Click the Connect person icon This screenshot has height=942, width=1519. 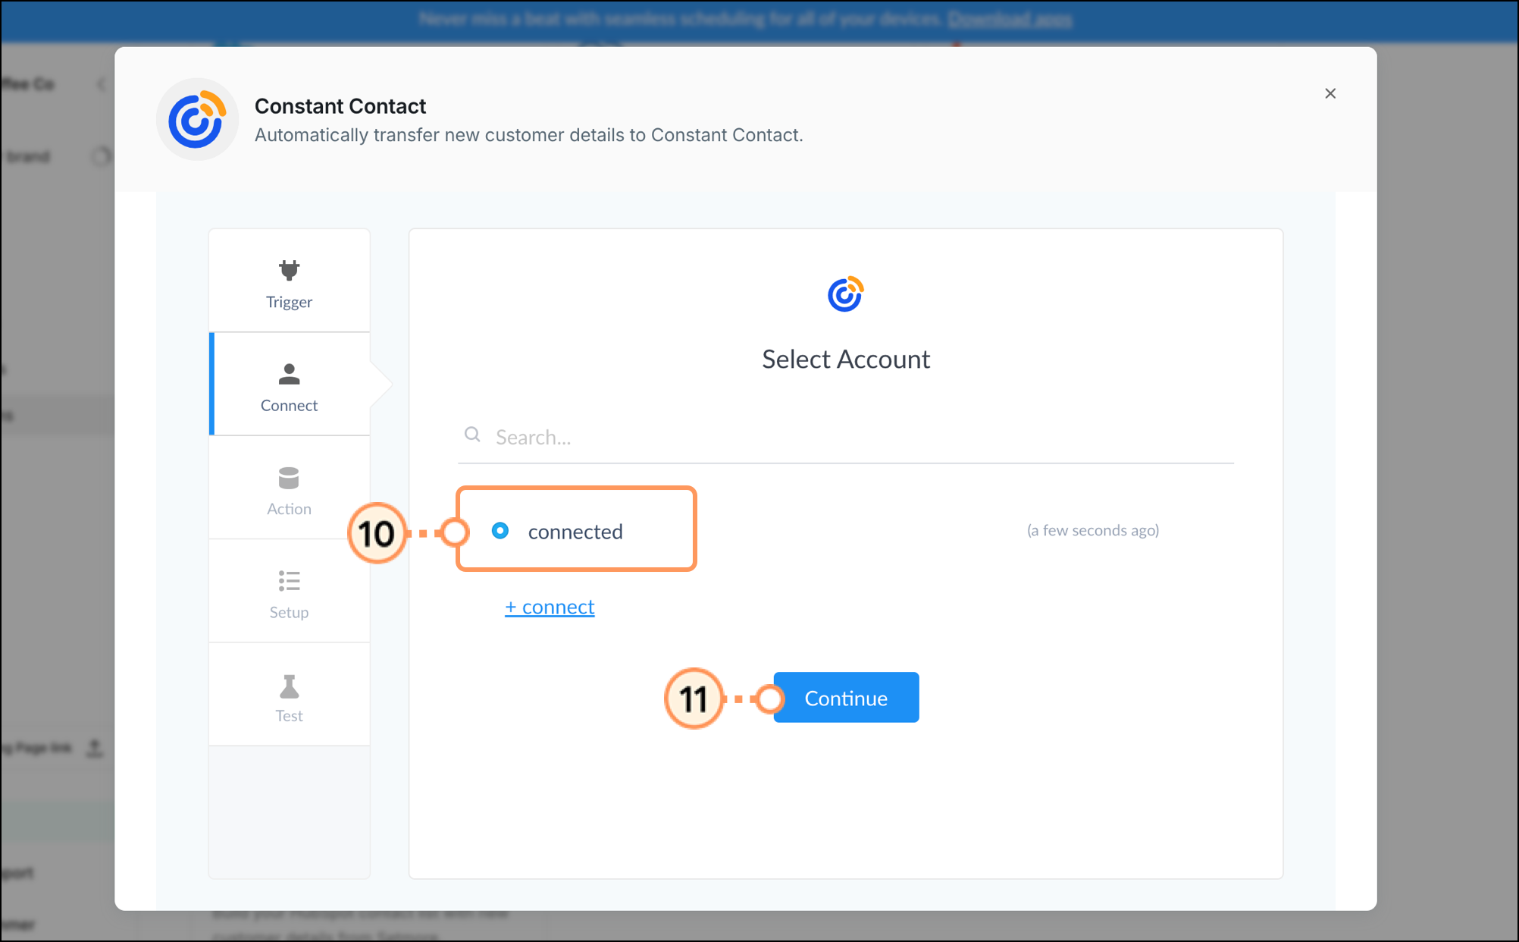point(289,374)
